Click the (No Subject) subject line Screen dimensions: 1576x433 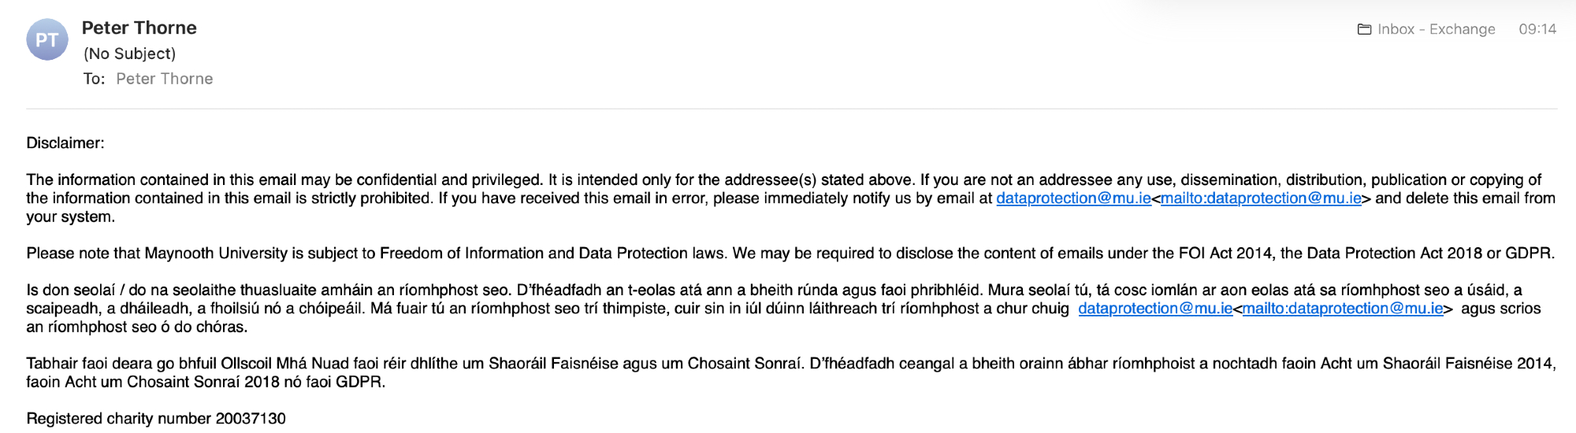(129, 54)
